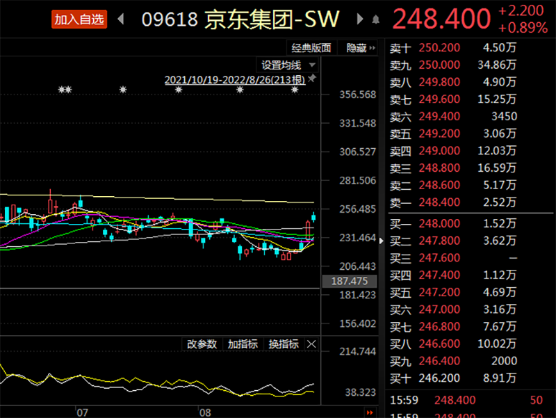Select the 买一 bid price 248.000 row
Viewport: 556px width, 418px height.
point(453,223)
